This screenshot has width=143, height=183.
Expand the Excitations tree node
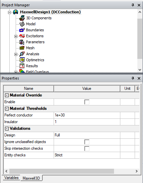tap(16, 36)
